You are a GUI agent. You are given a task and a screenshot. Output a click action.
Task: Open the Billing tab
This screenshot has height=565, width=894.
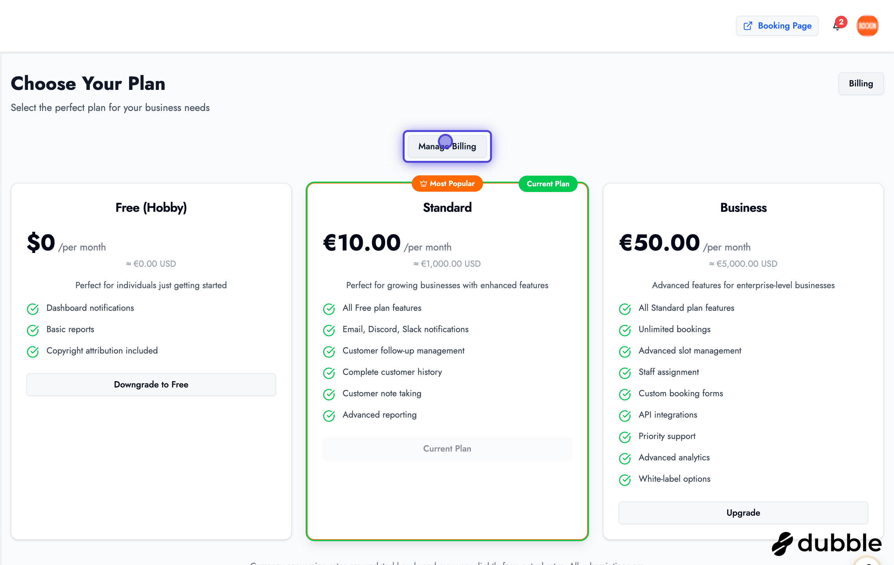tap(861, 83)
